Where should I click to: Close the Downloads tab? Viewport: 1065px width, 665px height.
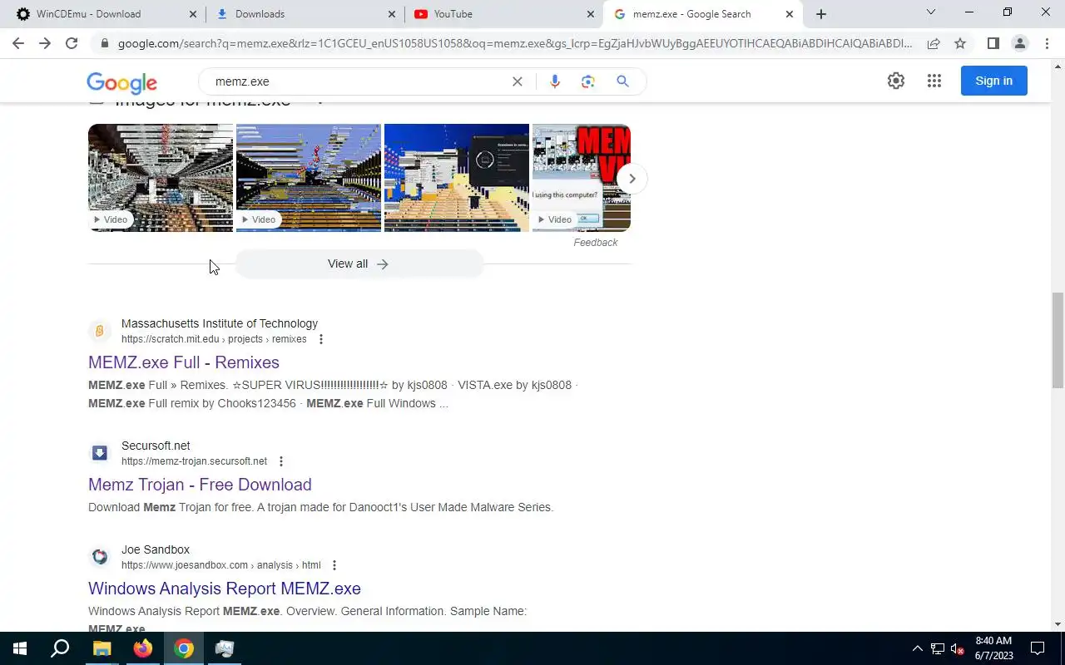[392, 14]
